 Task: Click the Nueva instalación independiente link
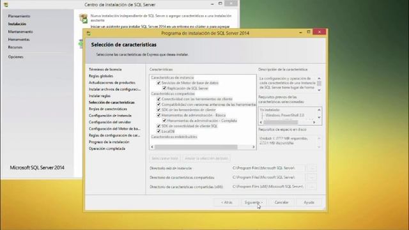pyautogui.click(x=161, y=18)
